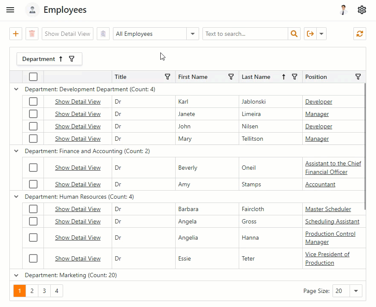Go to page 2

pos(32,291)
